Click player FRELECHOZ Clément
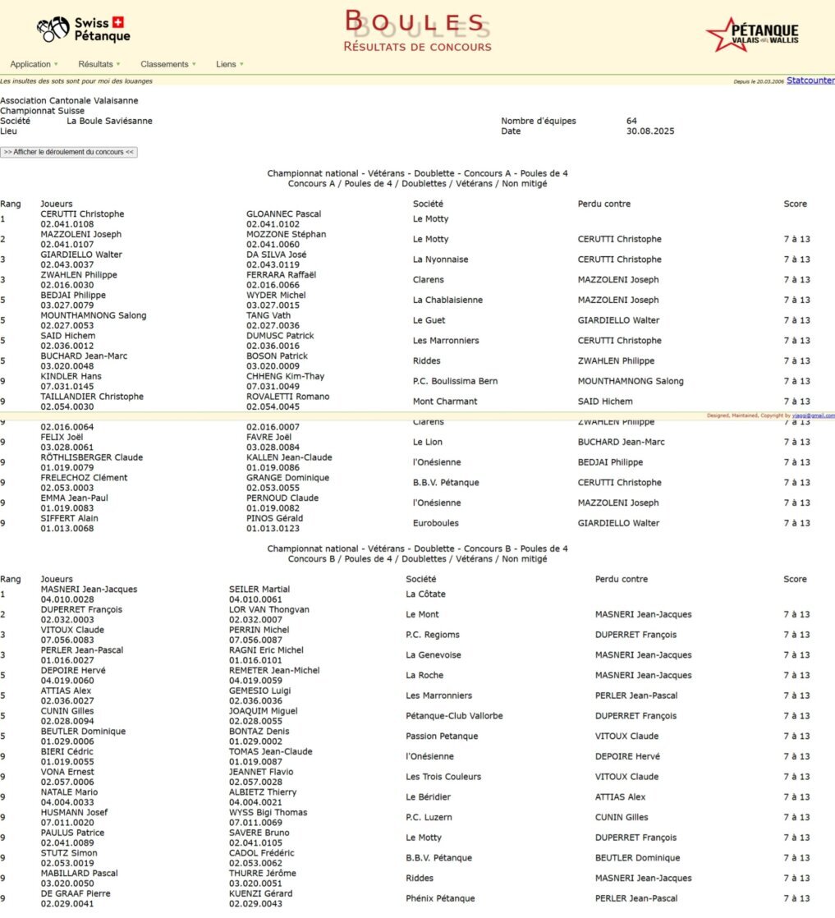 point(84,478)
